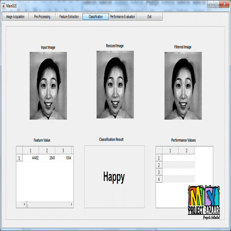Select column 3 header in Feature Value table
Screen dimensions: 231x231
[x=64, y=151]
